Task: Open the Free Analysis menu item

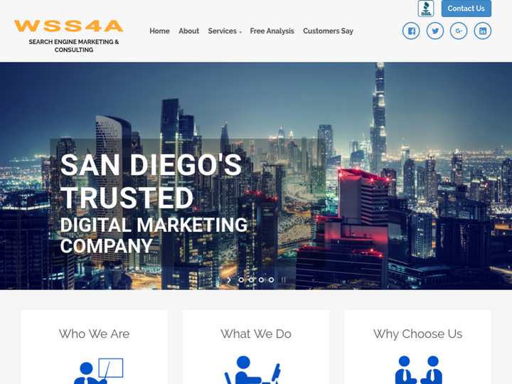Action: 272,31
